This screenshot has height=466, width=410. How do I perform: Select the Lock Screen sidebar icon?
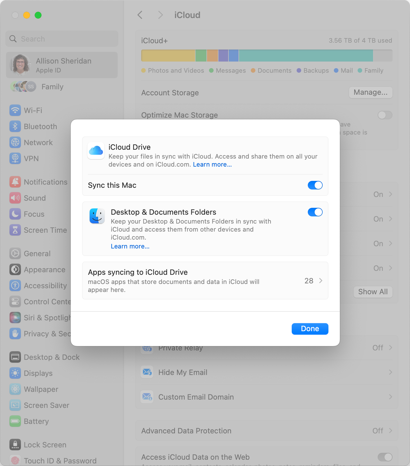coord(15,445)
